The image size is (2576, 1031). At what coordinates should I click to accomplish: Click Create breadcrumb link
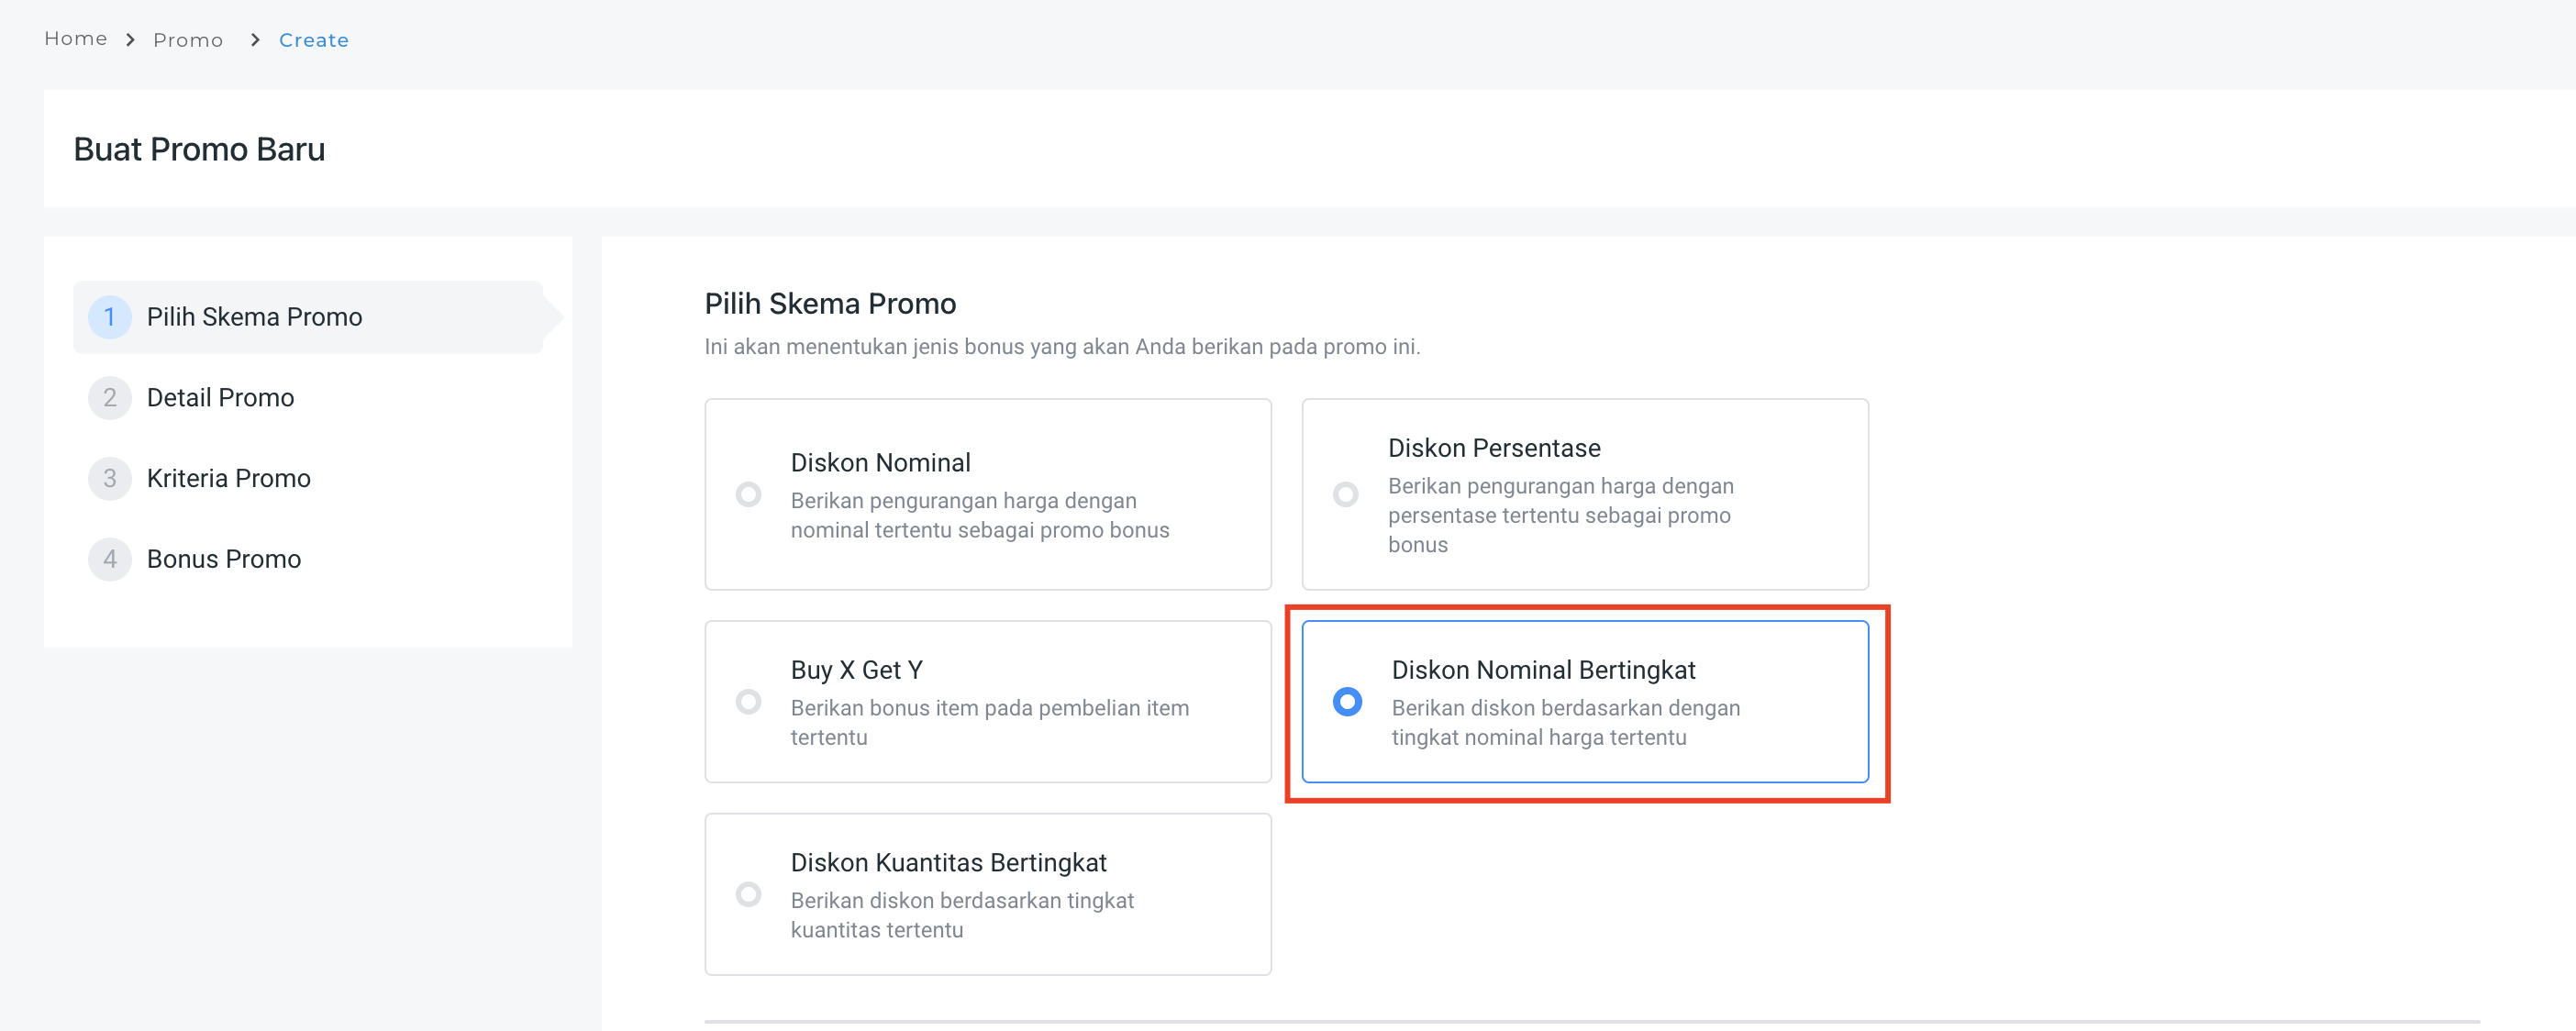(313, 40)
